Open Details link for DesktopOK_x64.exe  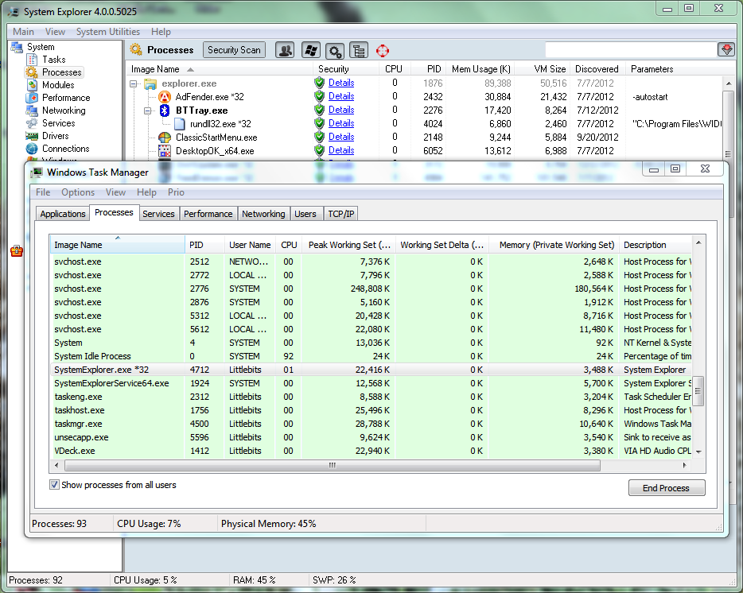[x=341, y=150]
